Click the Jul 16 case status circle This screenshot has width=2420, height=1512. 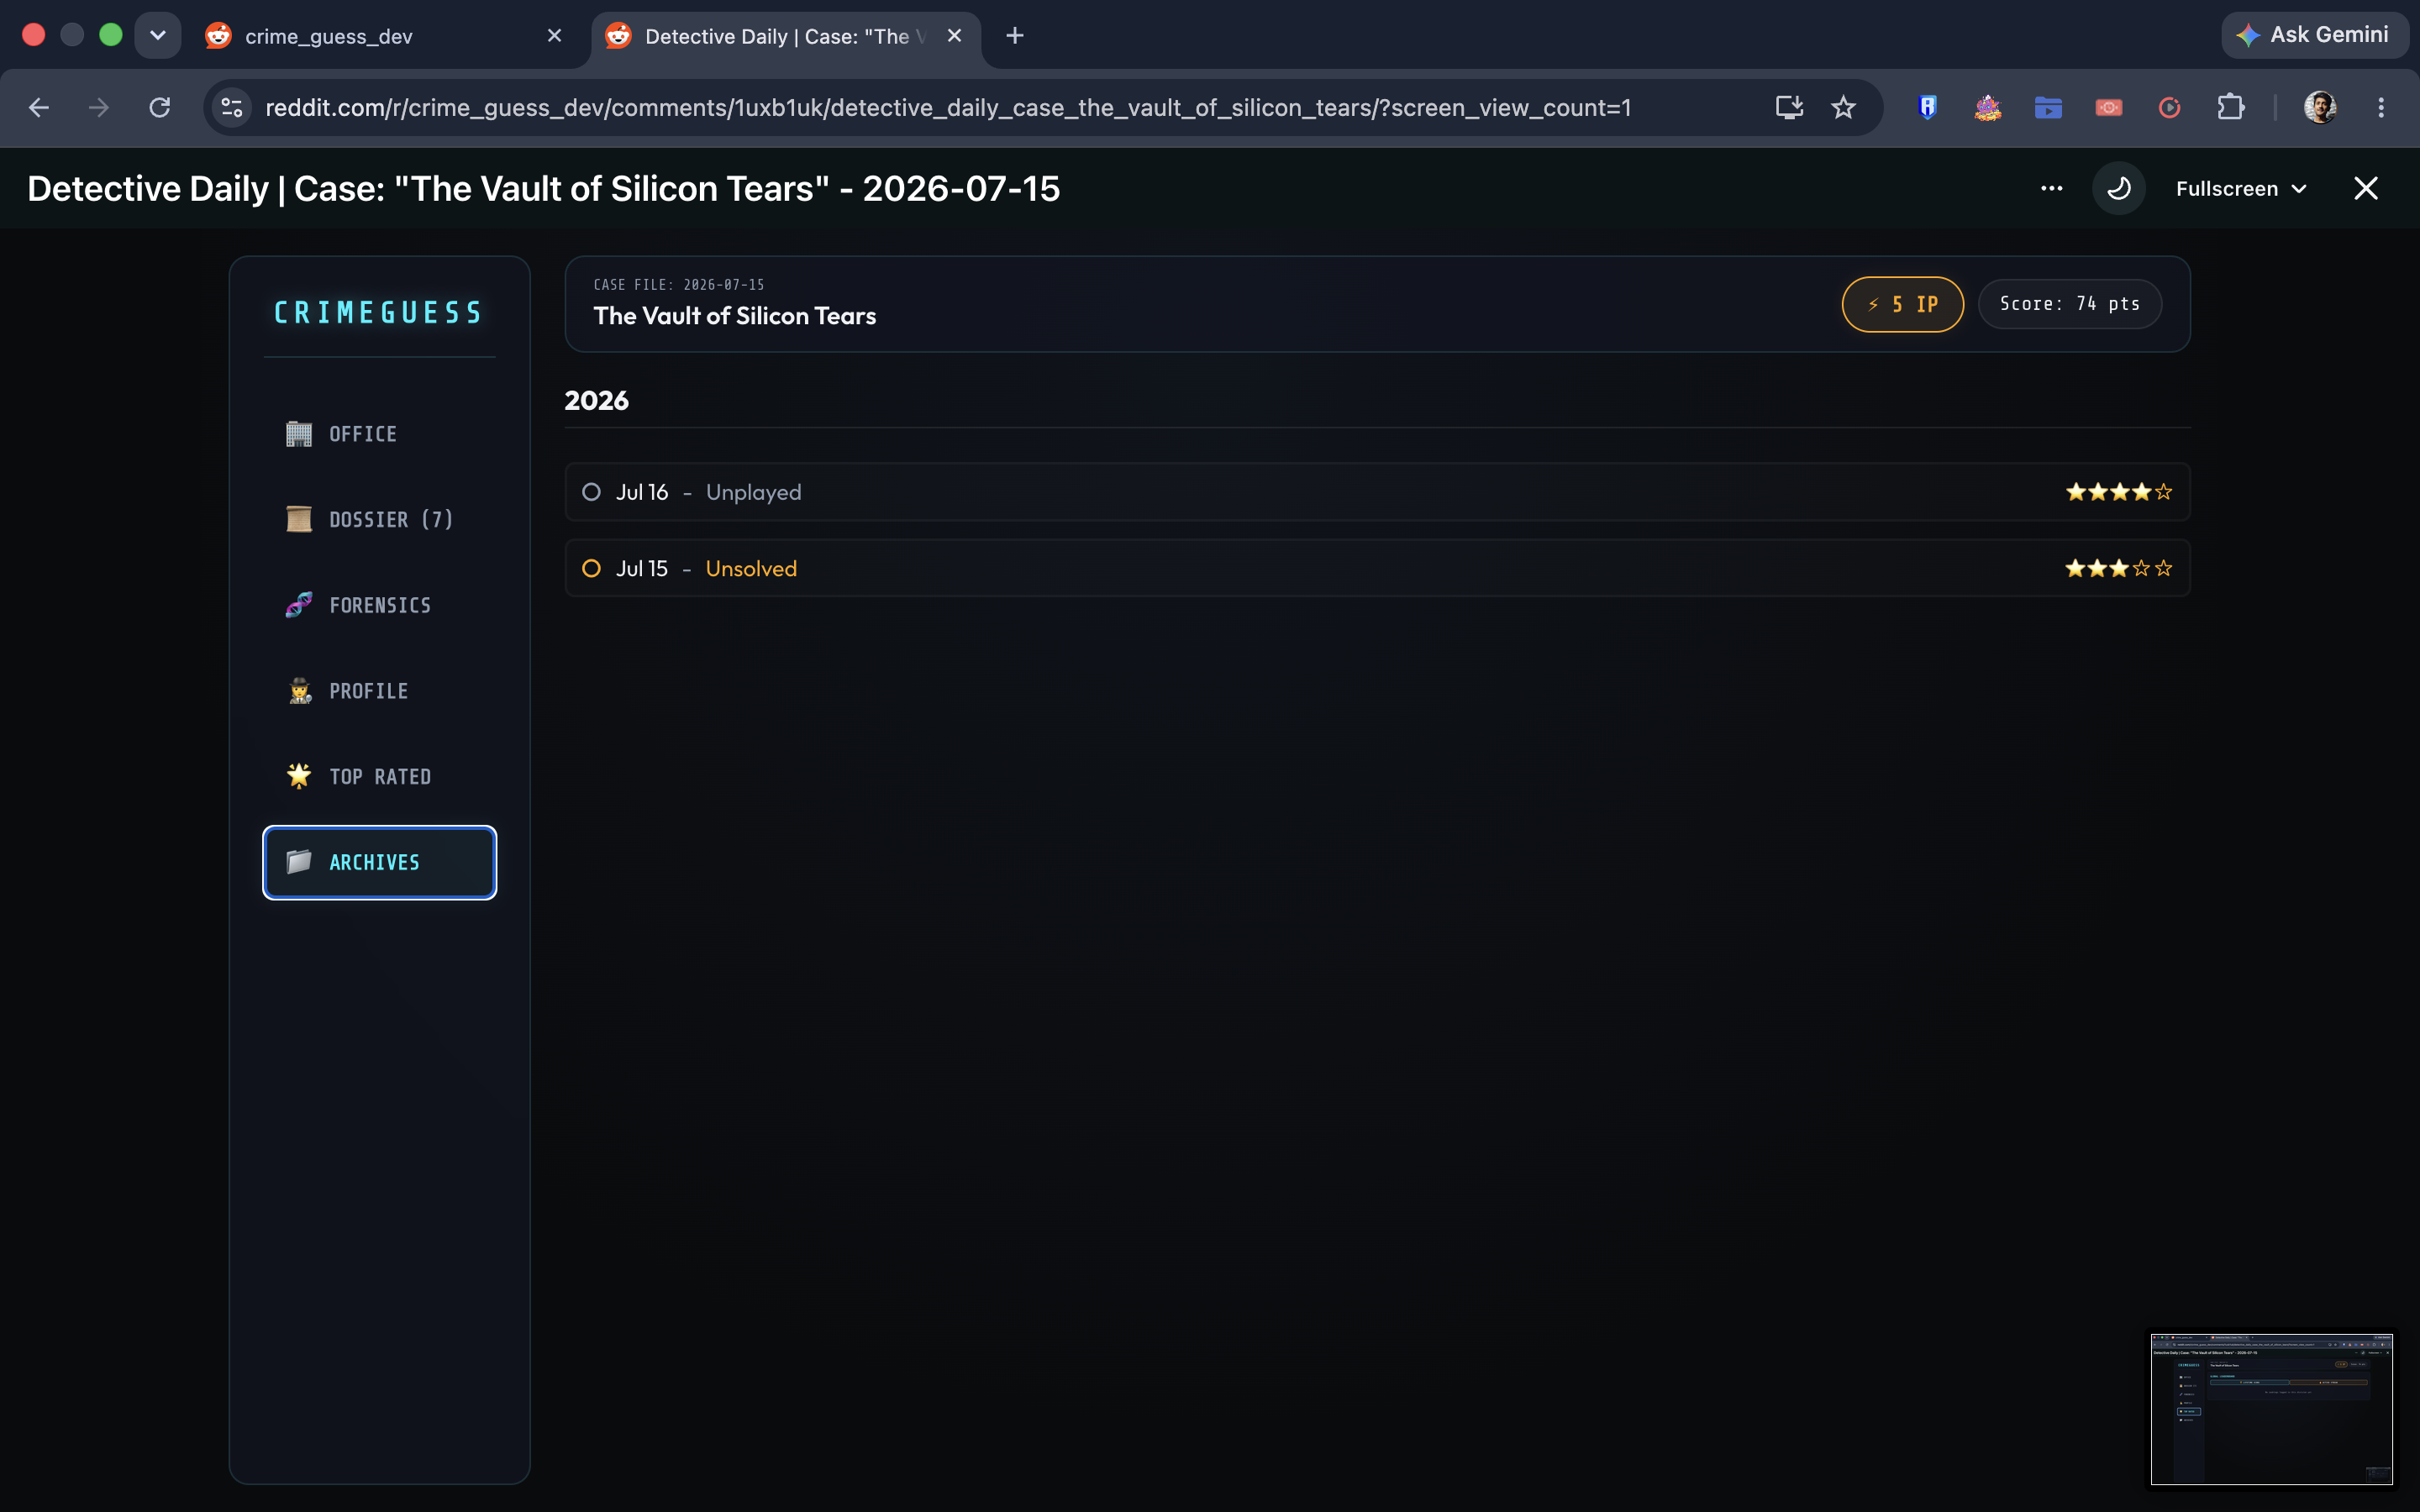591,492
